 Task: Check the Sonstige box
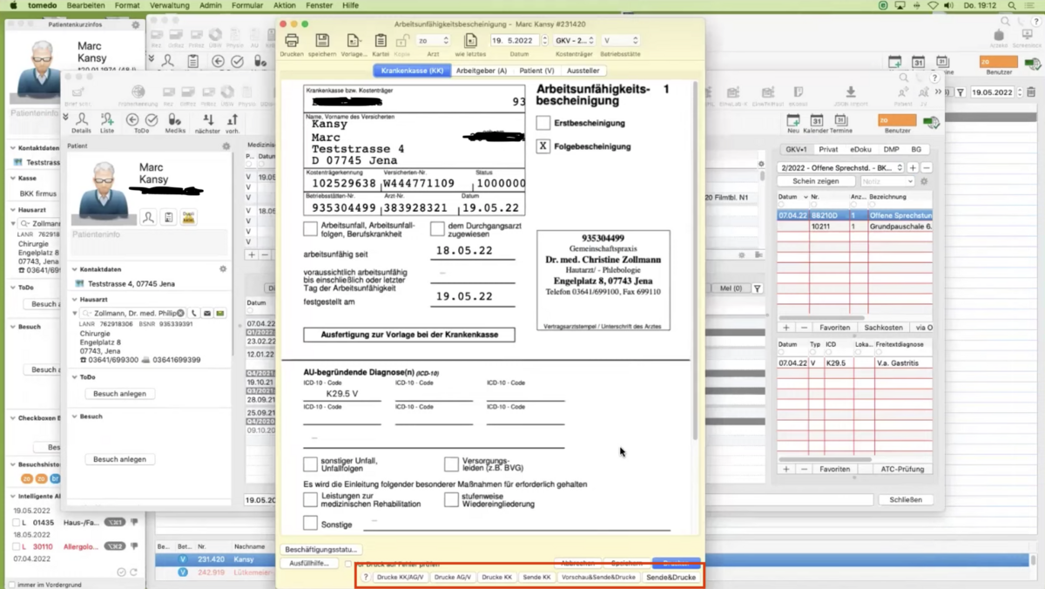(310, 524)
